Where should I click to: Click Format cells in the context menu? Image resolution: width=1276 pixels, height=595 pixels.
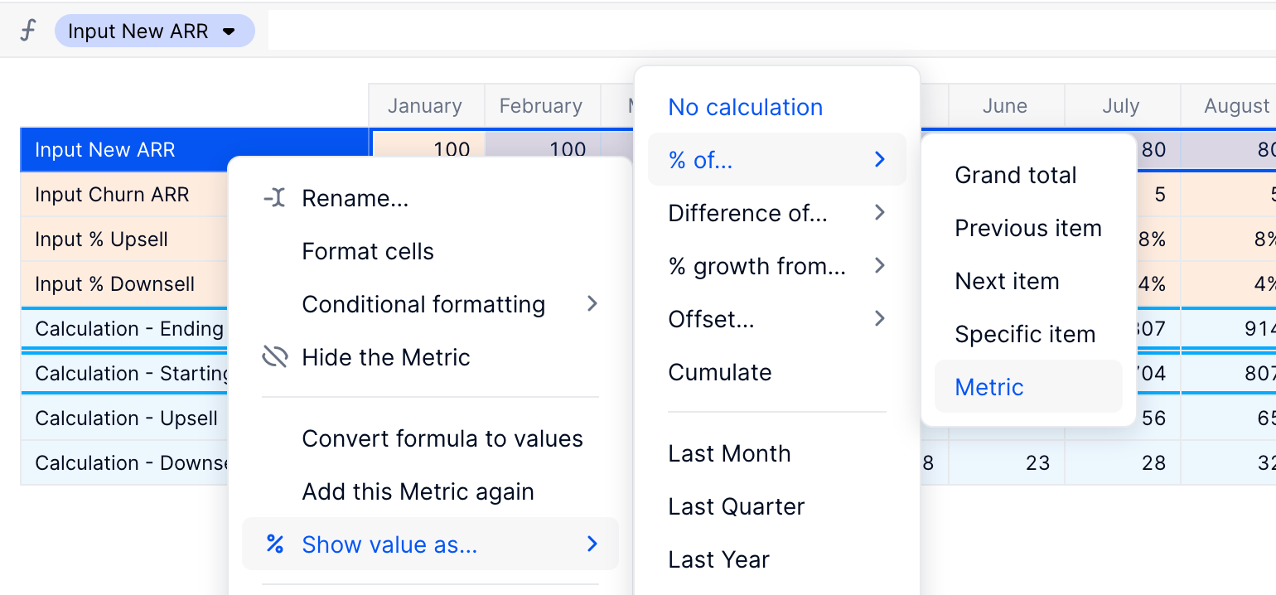[368, 251]
